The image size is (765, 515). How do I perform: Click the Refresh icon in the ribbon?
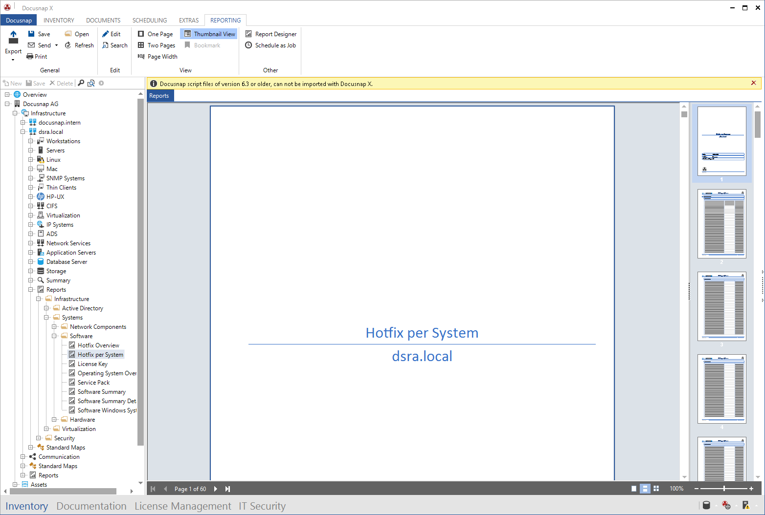click(68, 45)
